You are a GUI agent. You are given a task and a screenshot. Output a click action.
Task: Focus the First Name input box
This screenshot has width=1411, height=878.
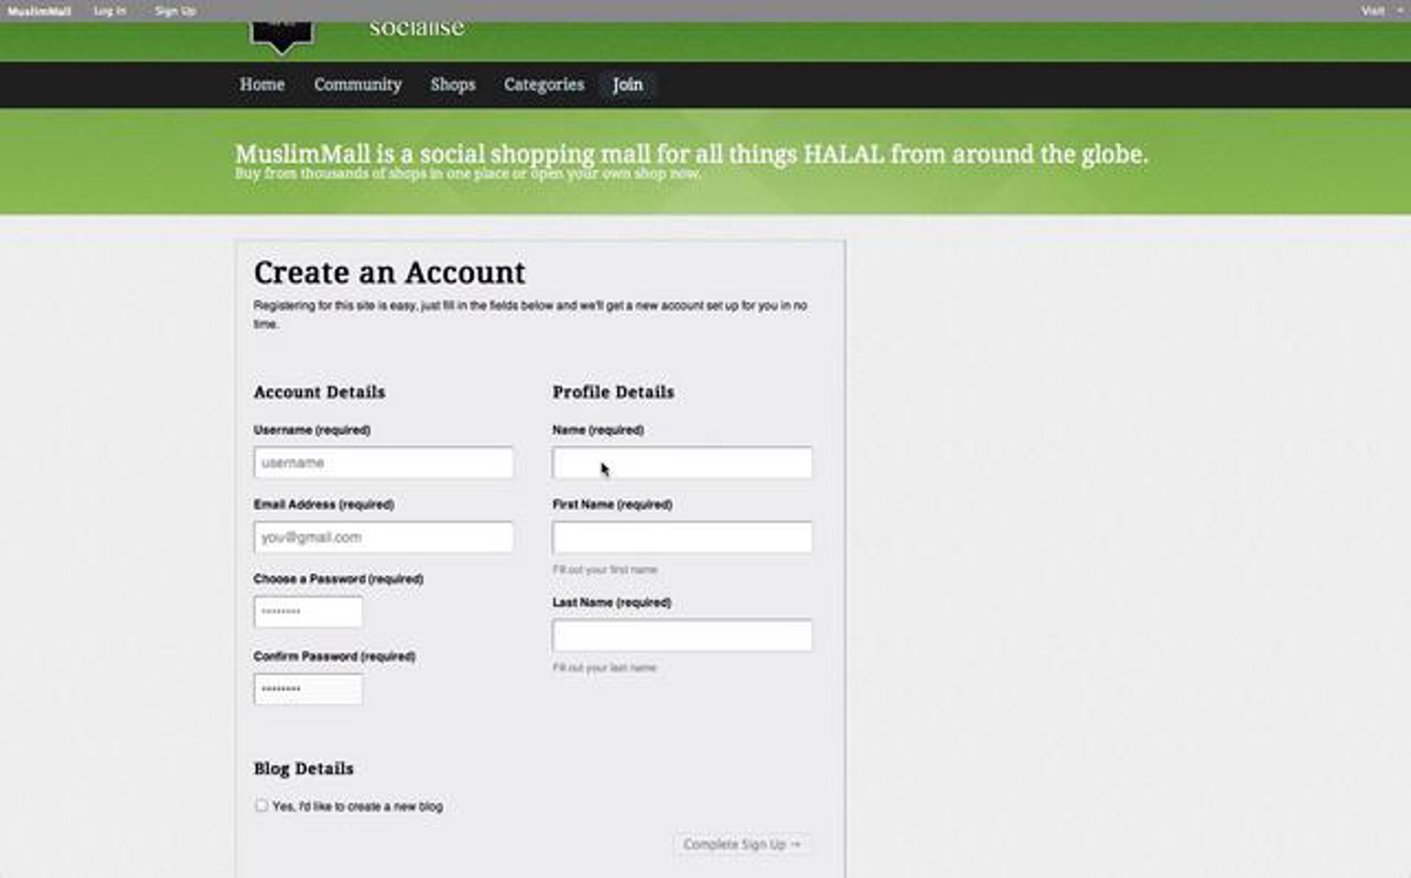682,537
